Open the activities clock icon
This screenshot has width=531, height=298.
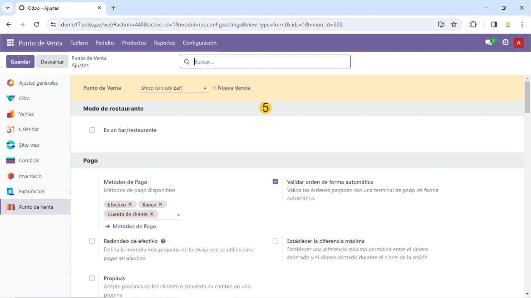pyautogui.click(x=505, y=42)
